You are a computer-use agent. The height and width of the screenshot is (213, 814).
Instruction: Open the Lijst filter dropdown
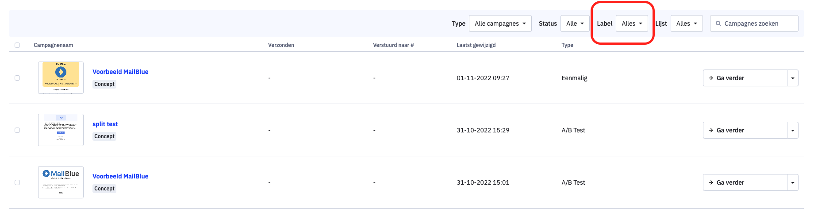(687, 23)
